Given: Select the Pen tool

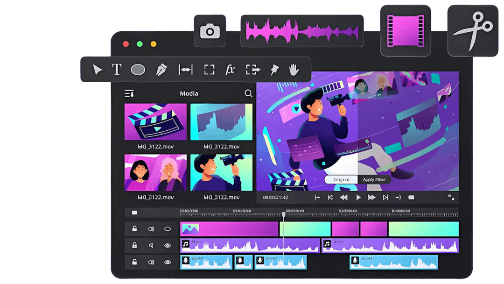Looking at the screenshot, I should [161, 69].
